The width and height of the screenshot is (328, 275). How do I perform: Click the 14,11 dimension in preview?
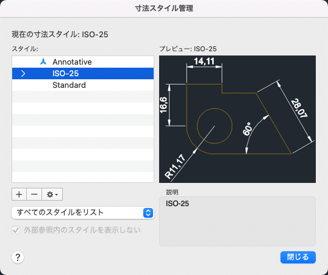[x=204, y=62]
